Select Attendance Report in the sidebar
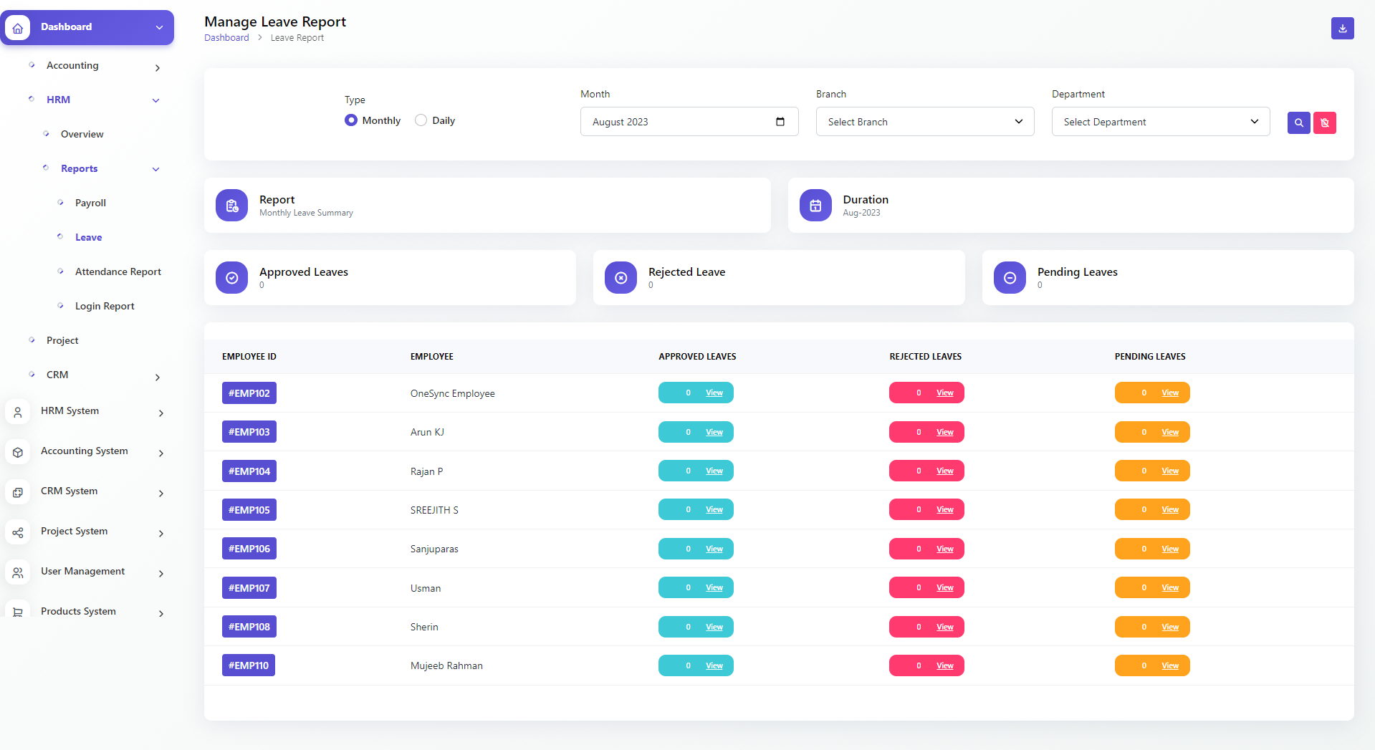 [x=118, y=271]
